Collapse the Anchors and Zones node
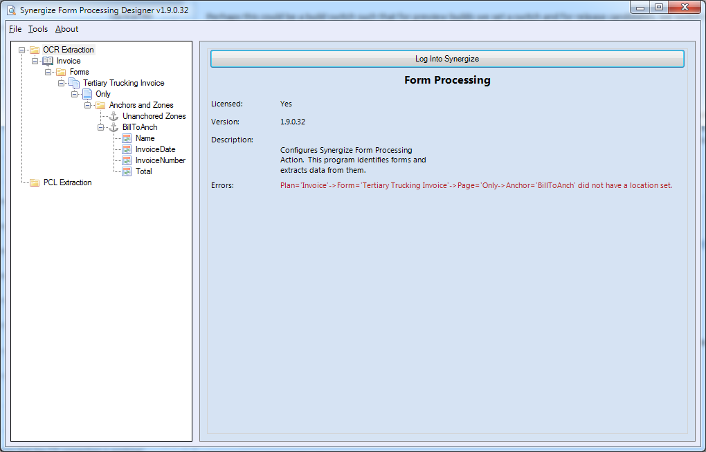 coord(88,105)
